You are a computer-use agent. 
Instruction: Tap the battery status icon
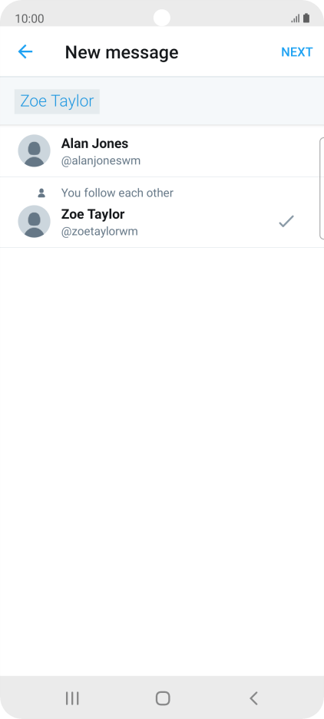[x=306, y=18]
